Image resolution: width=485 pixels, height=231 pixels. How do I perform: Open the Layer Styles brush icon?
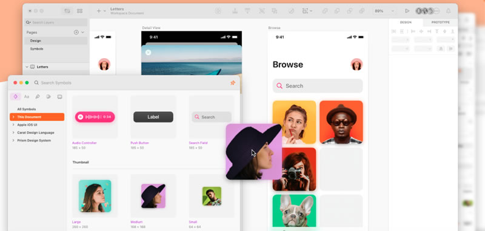pyautogui.click(x=38, y=97)
